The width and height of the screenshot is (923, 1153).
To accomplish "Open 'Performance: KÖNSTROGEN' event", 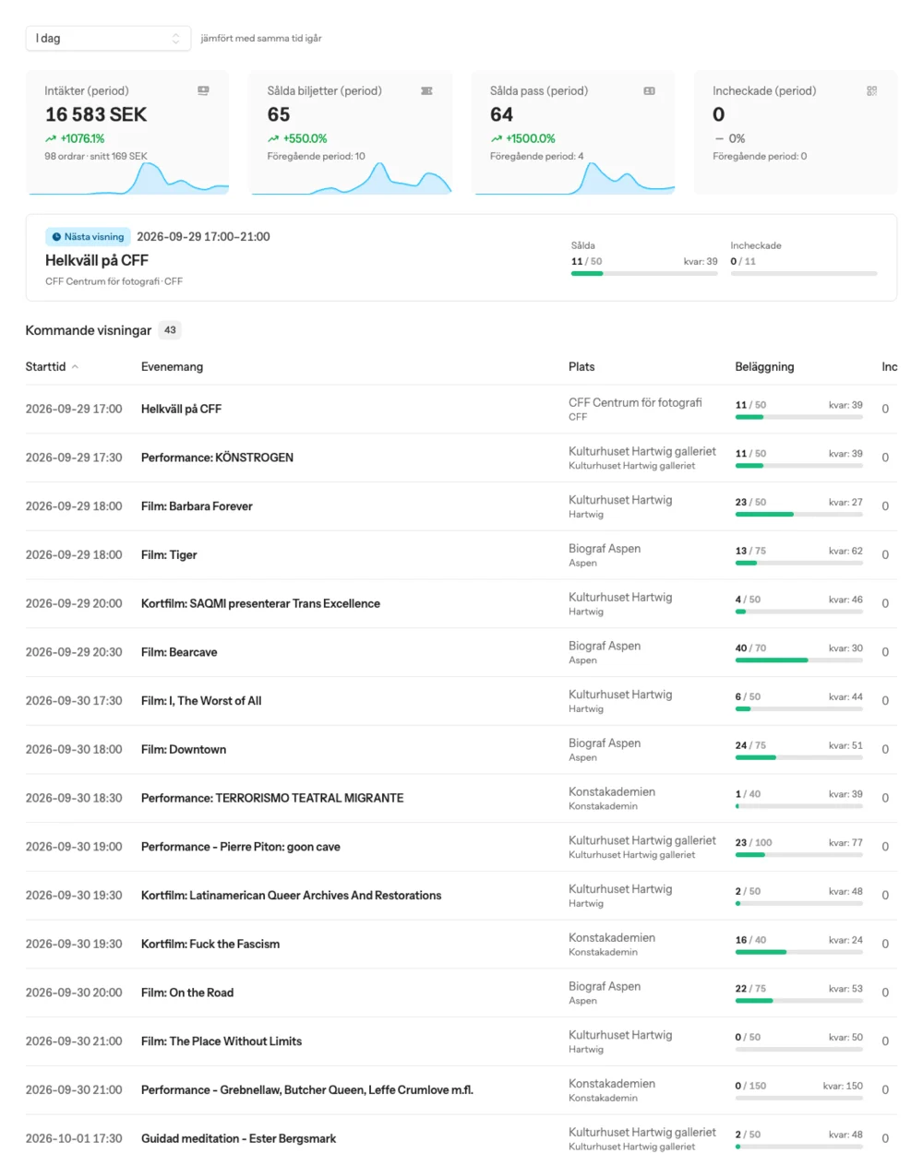I will [217, 458].
